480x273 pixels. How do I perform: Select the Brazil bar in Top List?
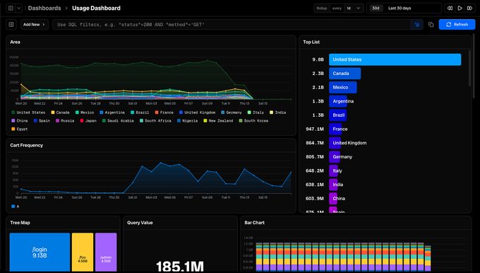337,115
